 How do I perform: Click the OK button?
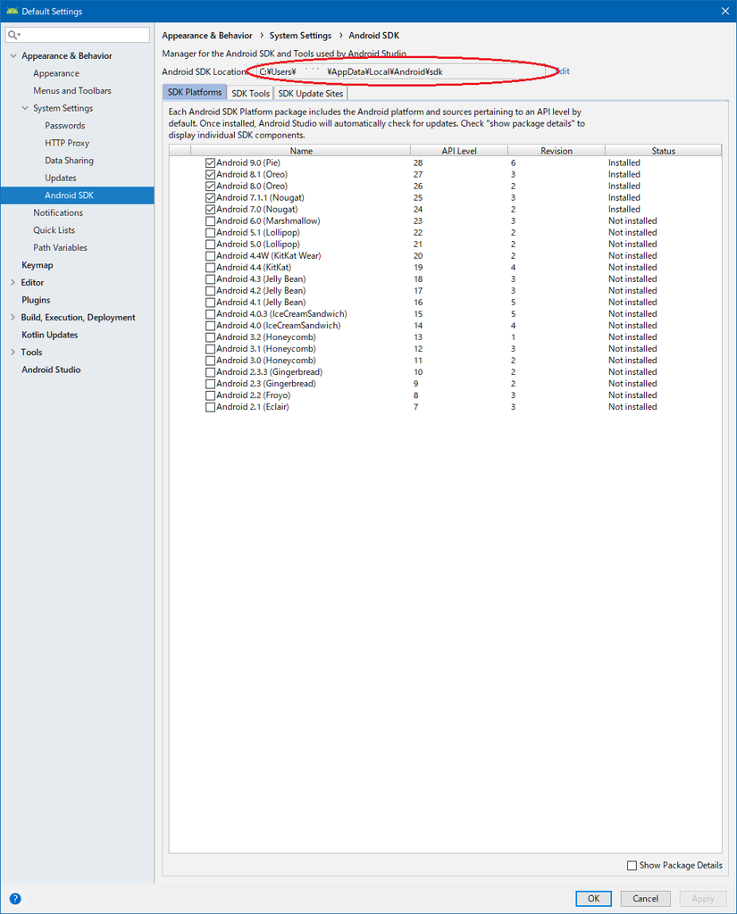pos(593,898)
